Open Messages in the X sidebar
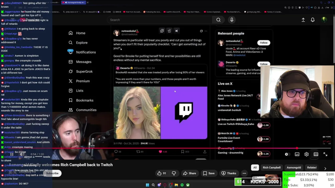The image size is (335, 188). coord(80,62)
